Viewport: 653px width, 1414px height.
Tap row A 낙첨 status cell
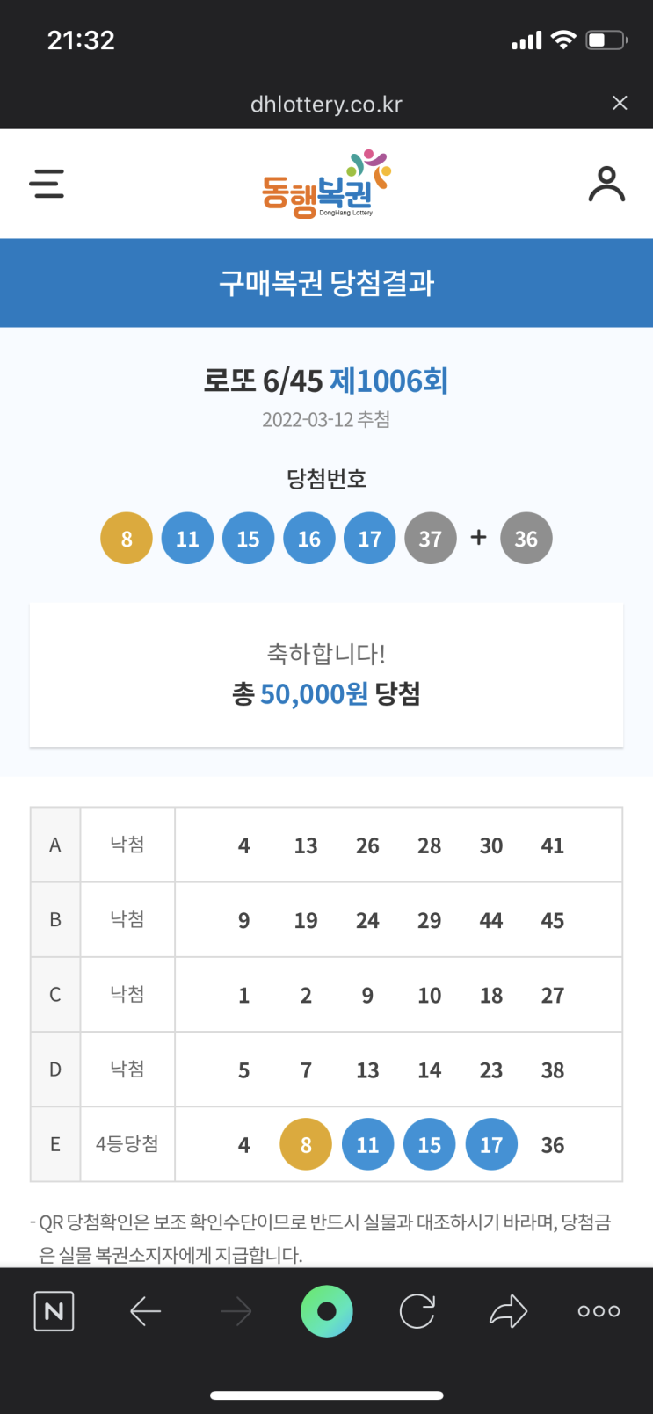(127, 845)
